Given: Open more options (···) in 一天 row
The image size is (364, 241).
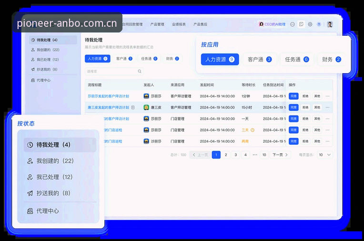Looking at the screenshot, I should point(328,119).
